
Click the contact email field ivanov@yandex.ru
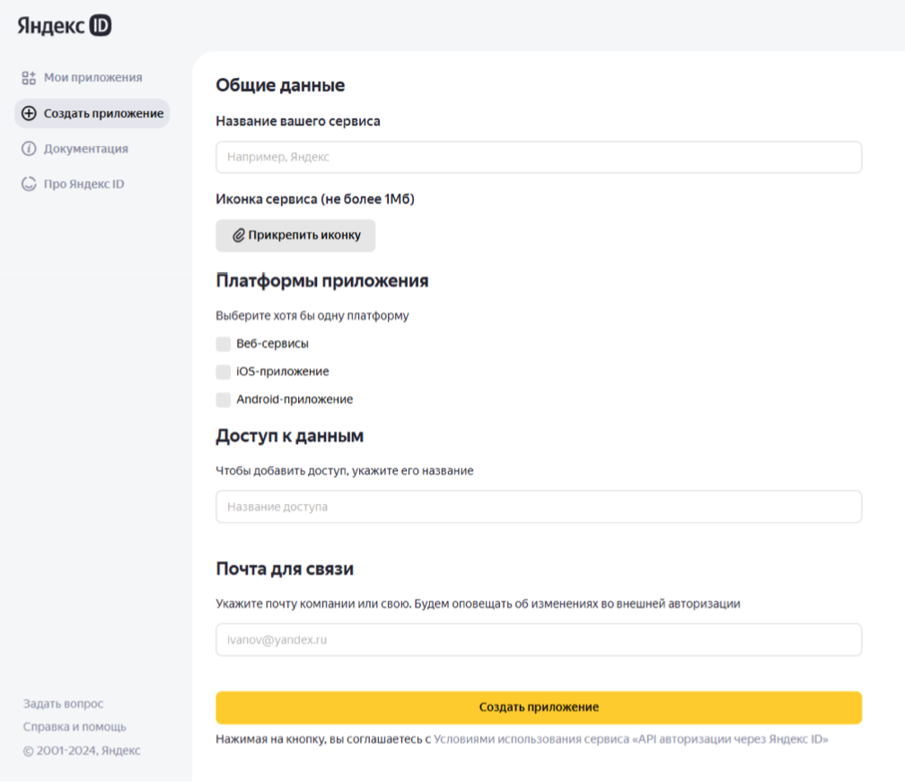coord(539,639)
